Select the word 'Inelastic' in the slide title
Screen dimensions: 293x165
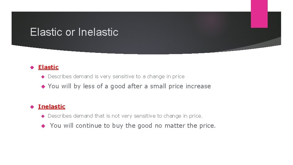pos(98,32)
